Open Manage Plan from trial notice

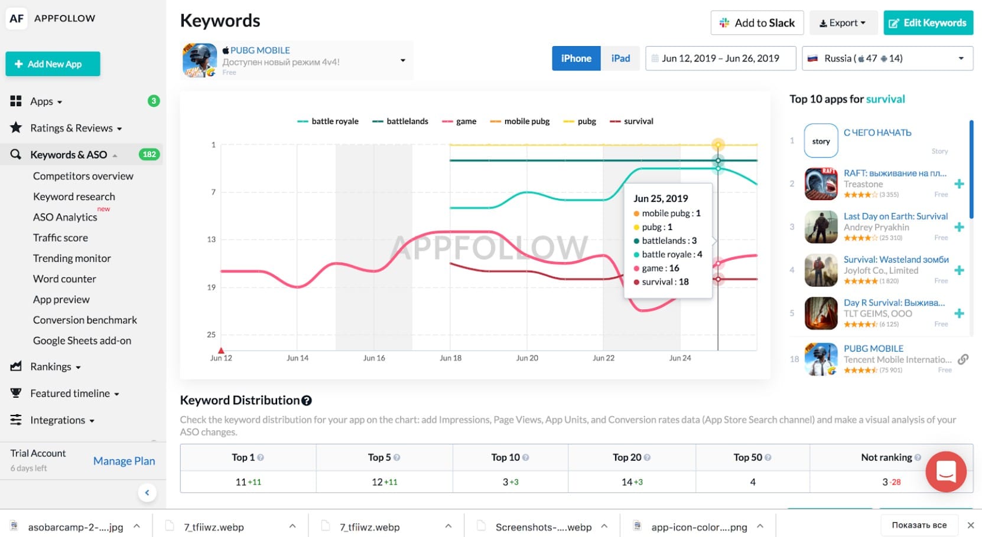(124, 460)
